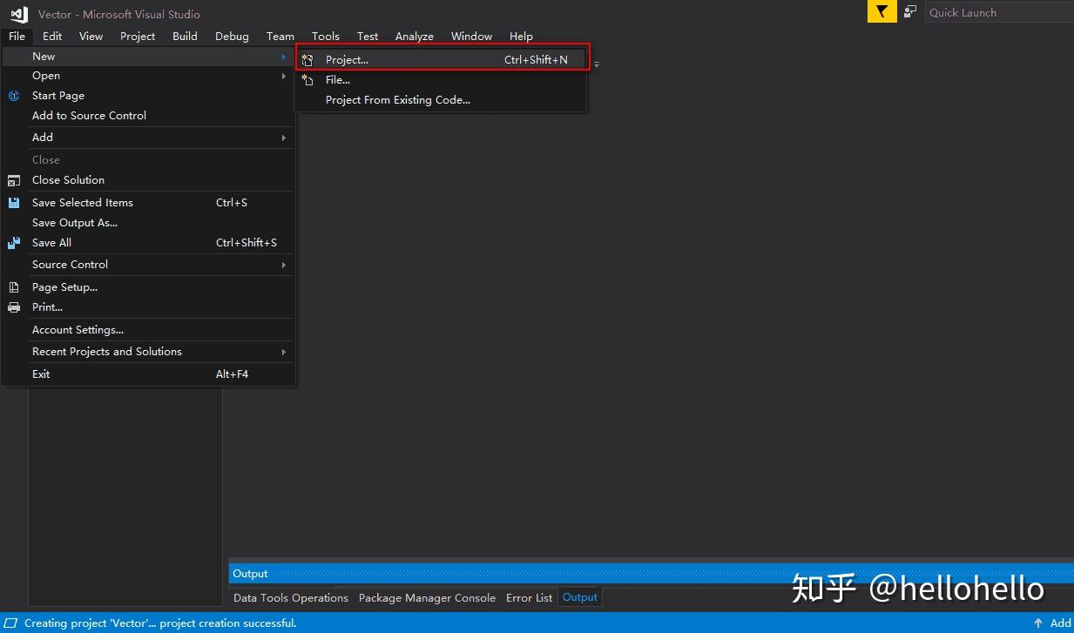The height and width of the screenshot is (633, 1074).
Task: Click the Save All icon
Action: (x=14, y=243)
